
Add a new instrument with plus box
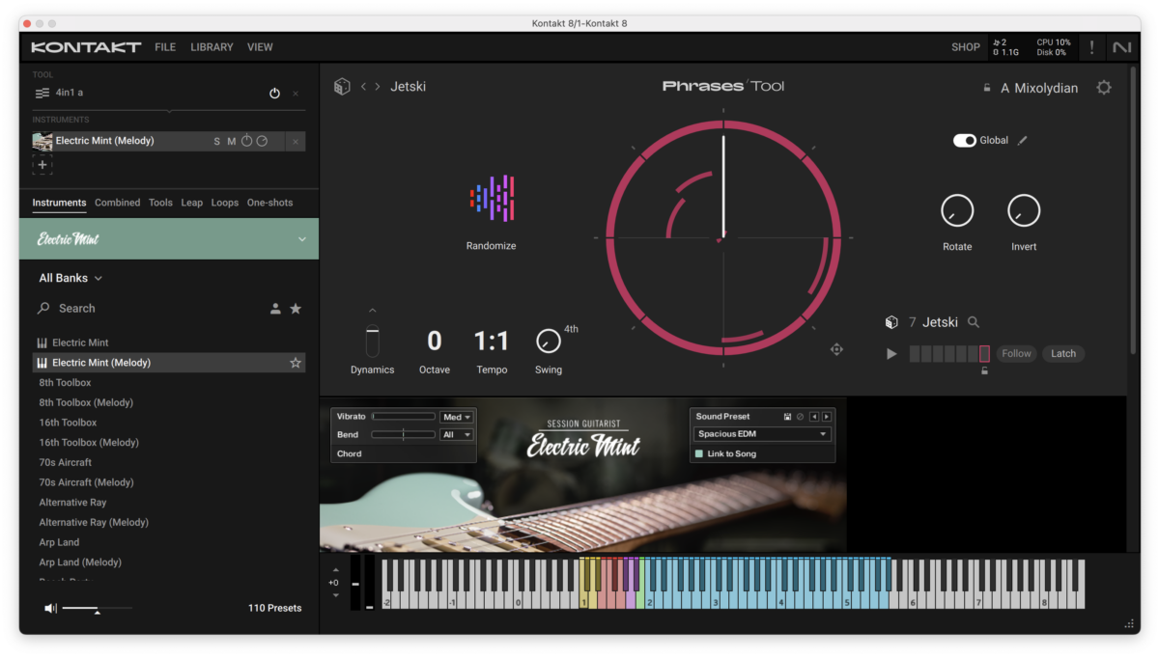[x=42, y=165]
